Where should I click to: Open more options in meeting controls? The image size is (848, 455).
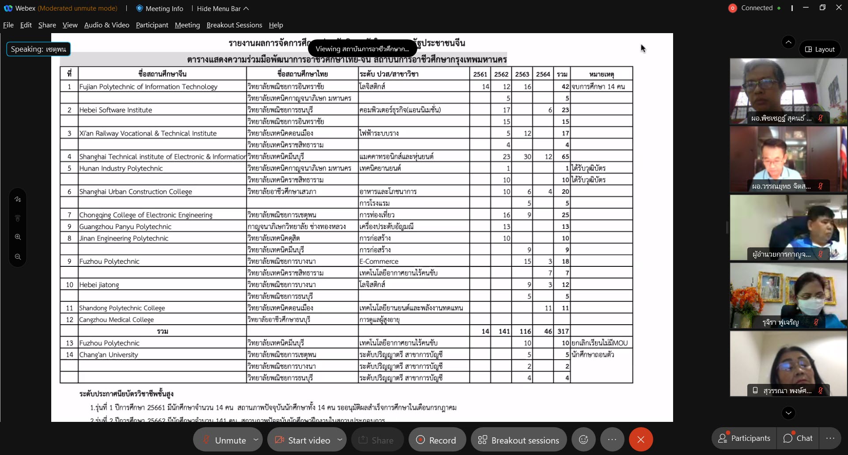(x=612, y=440)
